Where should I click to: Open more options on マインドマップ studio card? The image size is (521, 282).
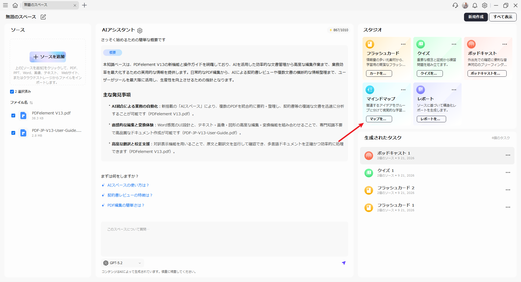coord(403,90)
